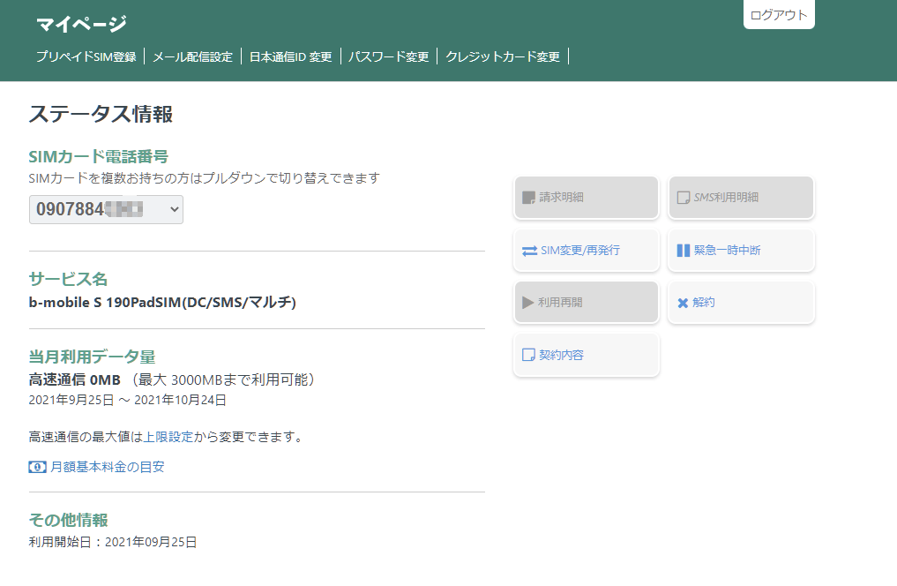
Task: Open the SIM card phone number dropdown
Action: tap(106, 209)
